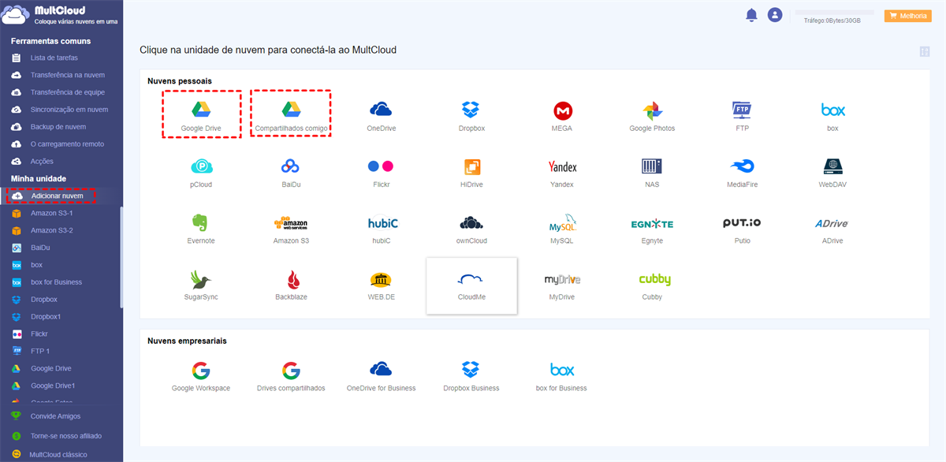The width and height of the screenshot is (946, 462).
Task: Open the user account avatar menu
Action: (x=775, y=15)
